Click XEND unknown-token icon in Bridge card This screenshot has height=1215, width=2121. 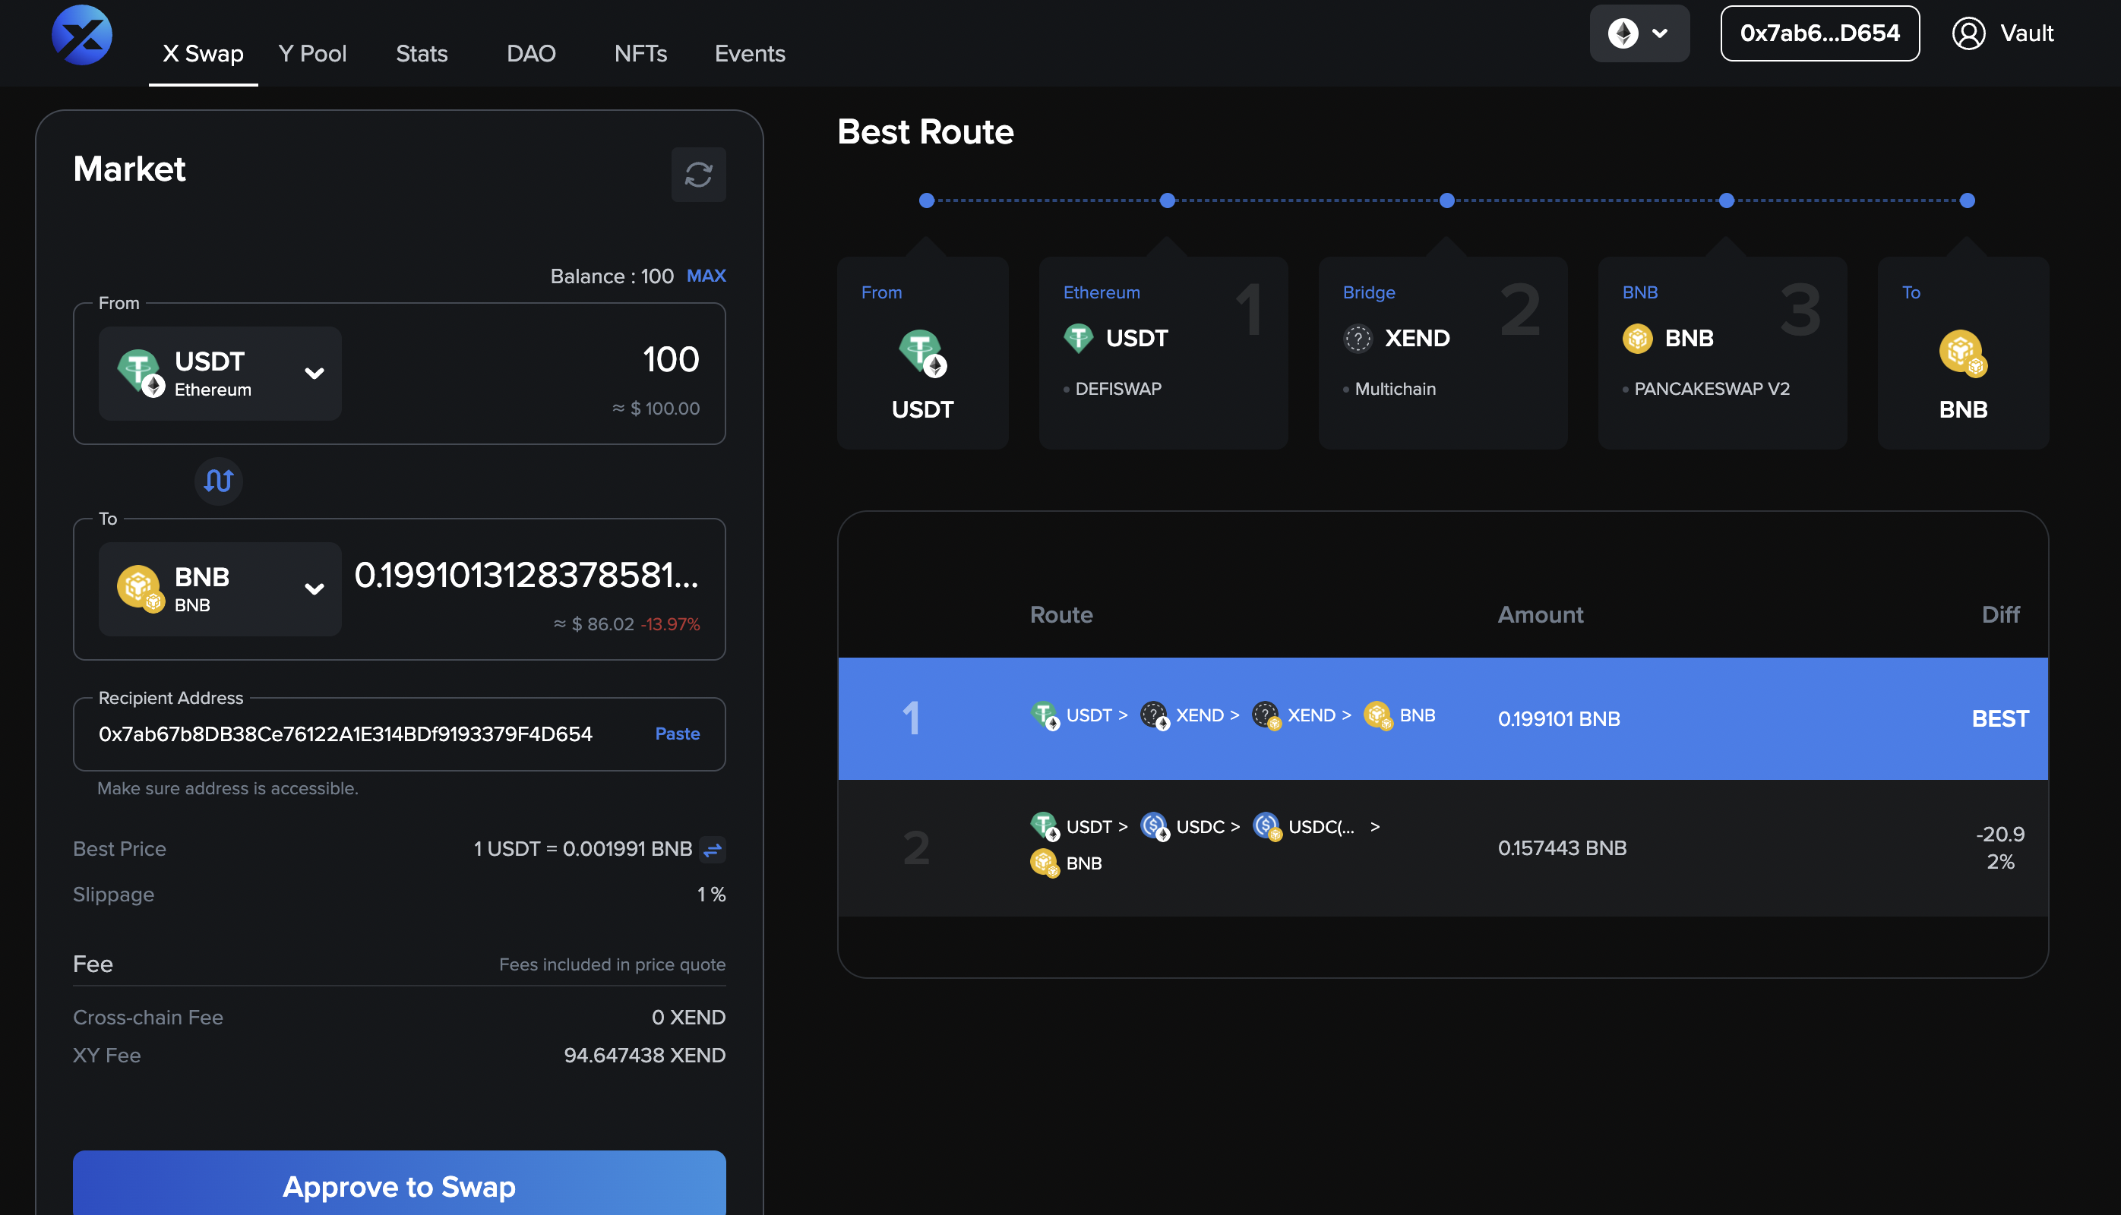click(x=1358, y=338)
